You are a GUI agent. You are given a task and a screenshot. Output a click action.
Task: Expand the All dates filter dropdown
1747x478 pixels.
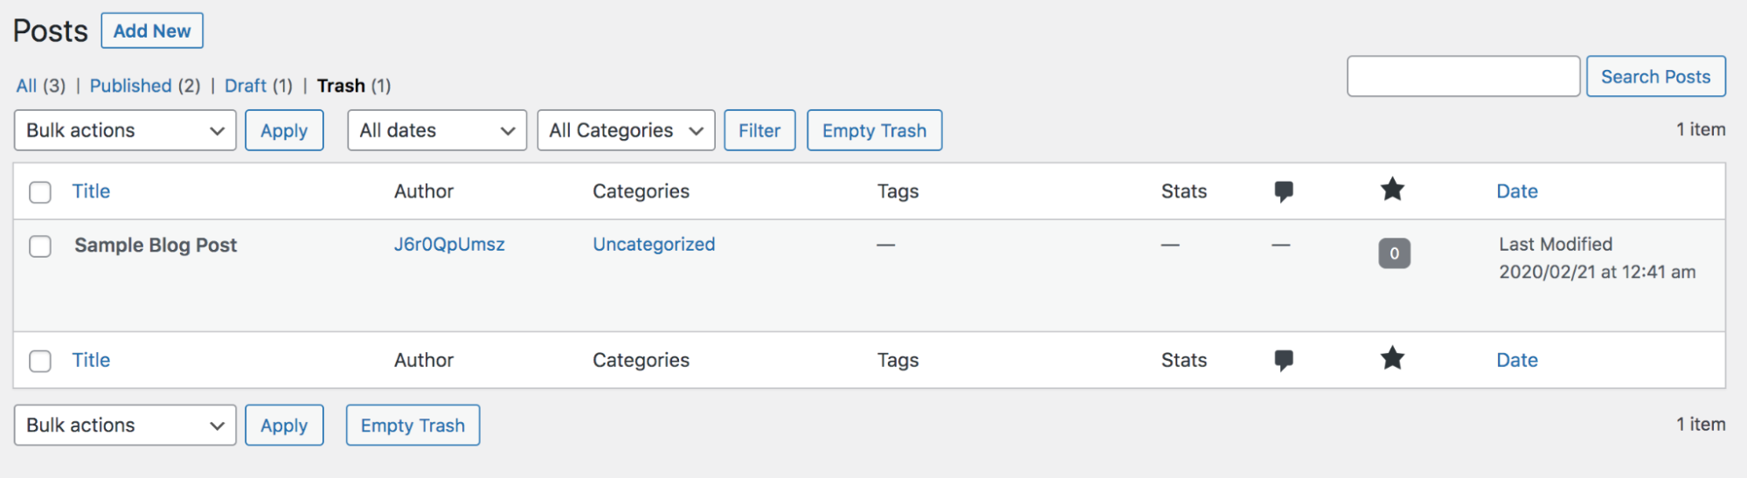pos(437,130)
